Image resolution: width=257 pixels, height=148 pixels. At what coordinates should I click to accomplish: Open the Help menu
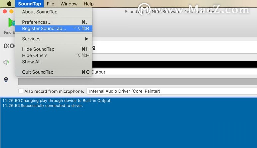click(89, 4)
